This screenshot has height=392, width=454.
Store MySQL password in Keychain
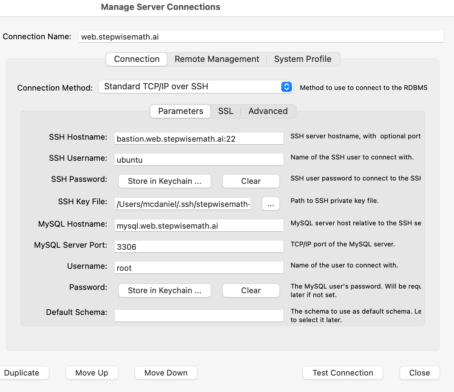165,291
